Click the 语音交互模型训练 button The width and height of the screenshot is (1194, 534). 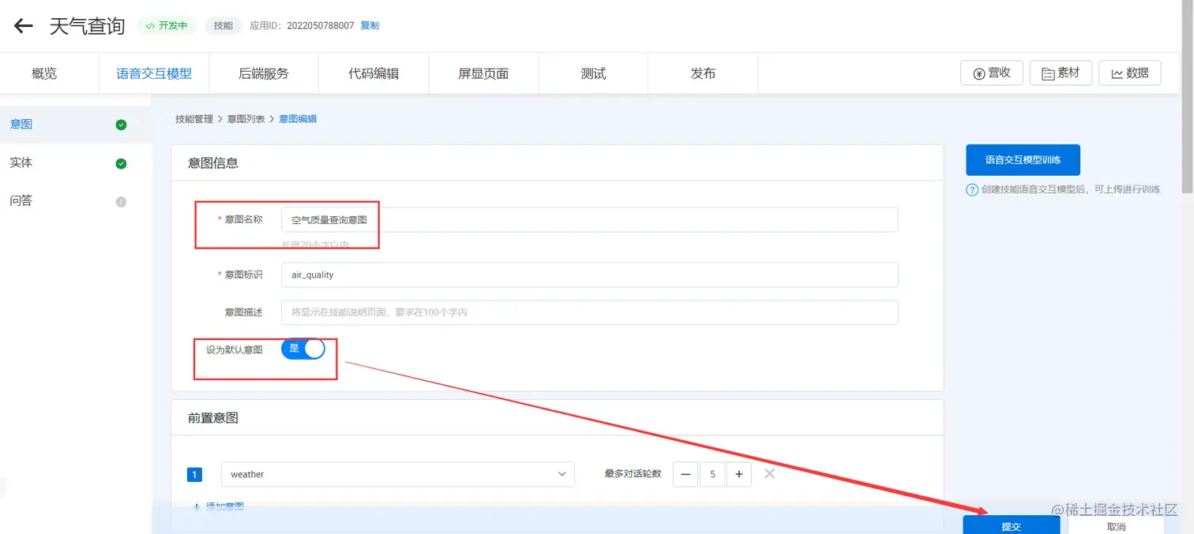pos(1023,160)
